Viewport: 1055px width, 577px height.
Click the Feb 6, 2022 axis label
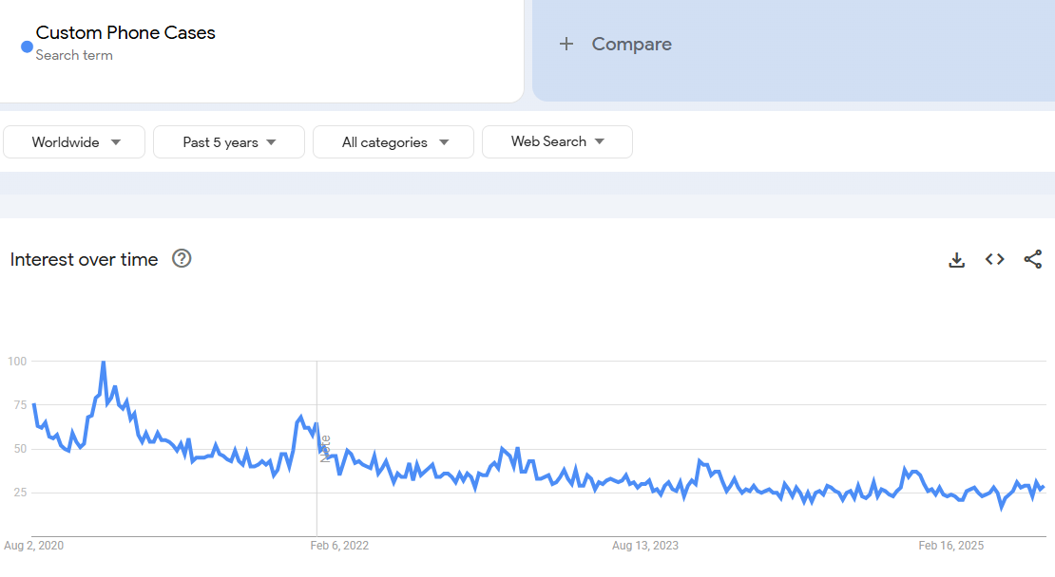point(339,546)
